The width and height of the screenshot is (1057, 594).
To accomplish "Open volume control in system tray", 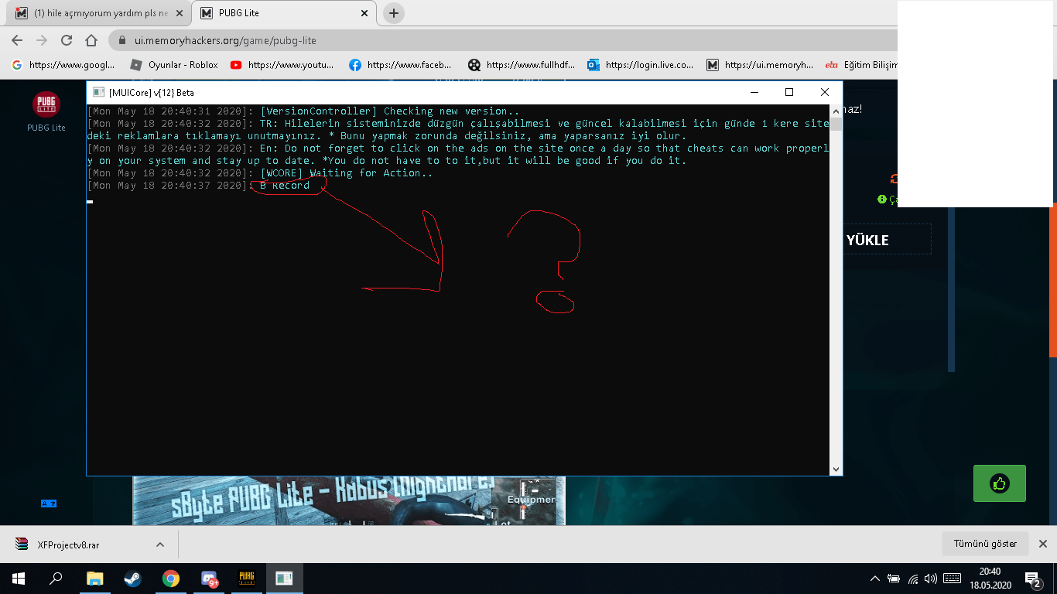I will 931,579.
